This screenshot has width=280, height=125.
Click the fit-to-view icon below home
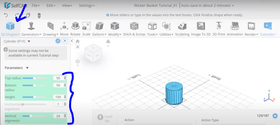(x=77, y=47)
